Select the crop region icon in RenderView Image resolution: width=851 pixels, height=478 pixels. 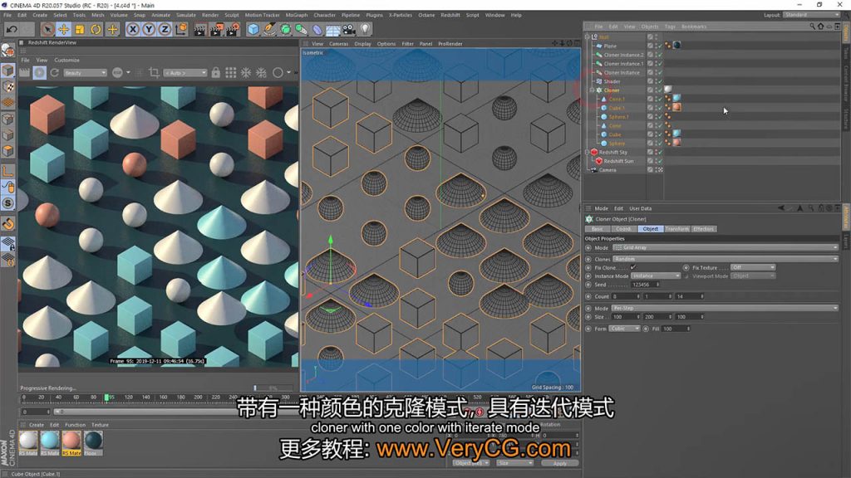154,73
